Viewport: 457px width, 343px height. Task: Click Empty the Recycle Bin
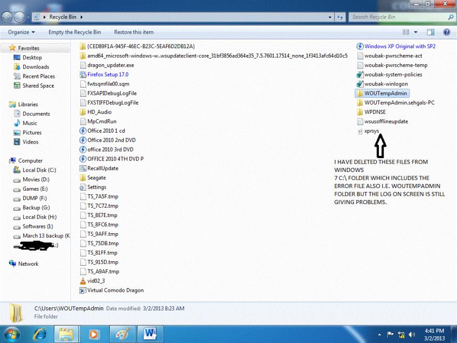(x=75, y=32)
